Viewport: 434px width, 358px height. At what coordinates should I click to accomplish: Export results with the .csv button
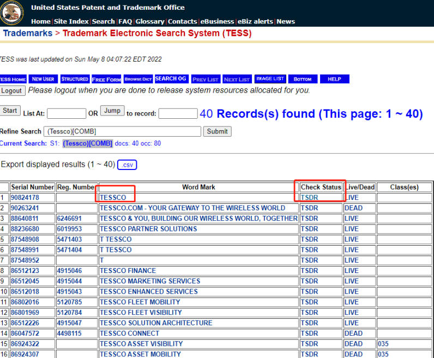coord(127,165)
